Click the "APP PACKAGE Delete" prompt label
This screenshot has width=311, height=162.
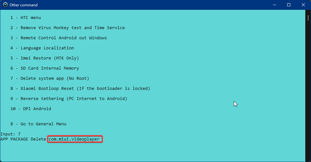tap(23, 139)
